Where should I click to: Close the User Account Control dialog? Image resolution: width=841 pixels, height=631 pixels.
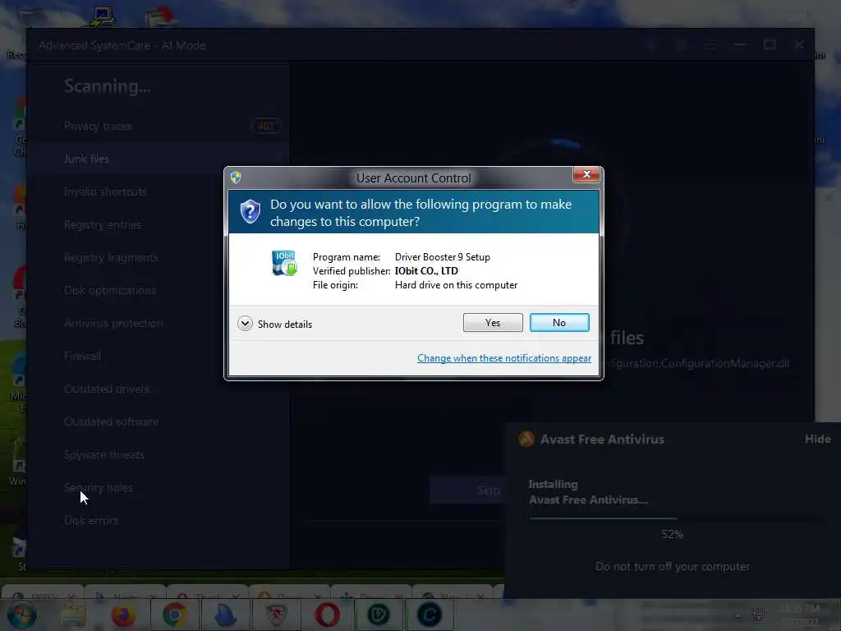tap(586, 174)
